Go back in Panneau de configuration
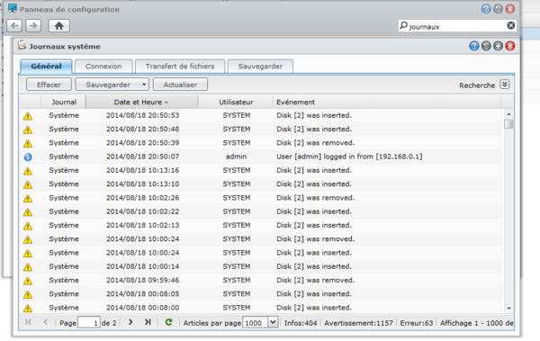The height and width of the screenshot is (341, 540). point(14,25)
